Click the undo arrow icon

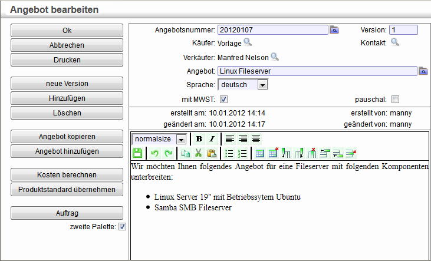154,153
